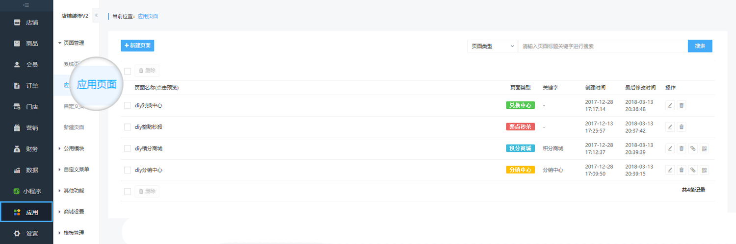The width and height of the screenshot is (736, 244).
Task: Collapse the secondary menu with the double-arrow icon
Action: tap(96, 15)
